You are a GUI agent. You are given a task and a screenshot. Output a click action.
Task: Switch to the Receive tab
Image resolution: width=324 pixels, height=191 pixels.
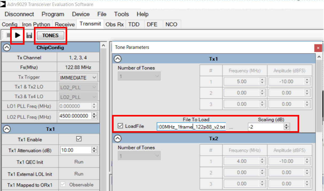(x=65, y=24)
